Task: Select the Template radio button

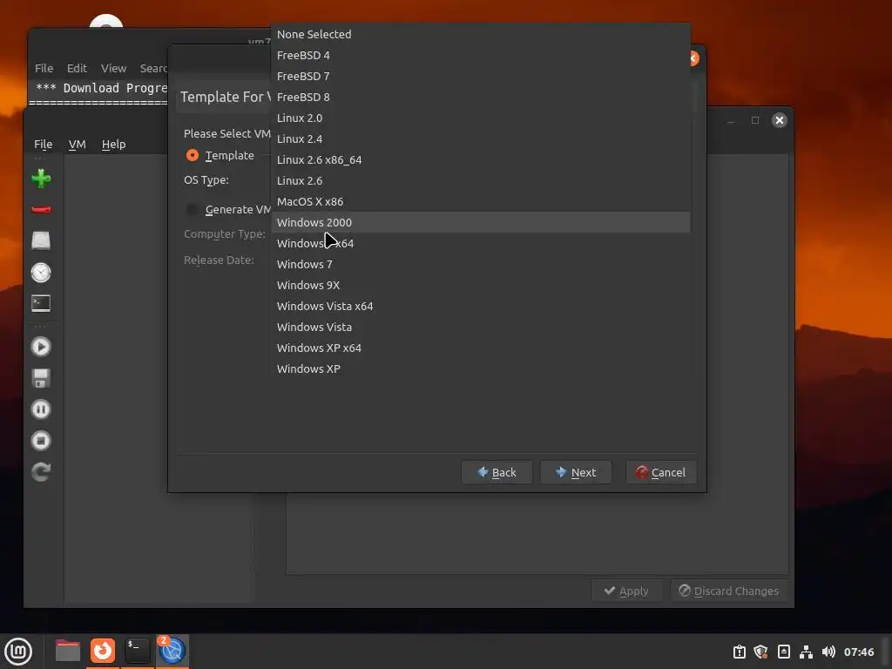Action: [x=193, y=155]
